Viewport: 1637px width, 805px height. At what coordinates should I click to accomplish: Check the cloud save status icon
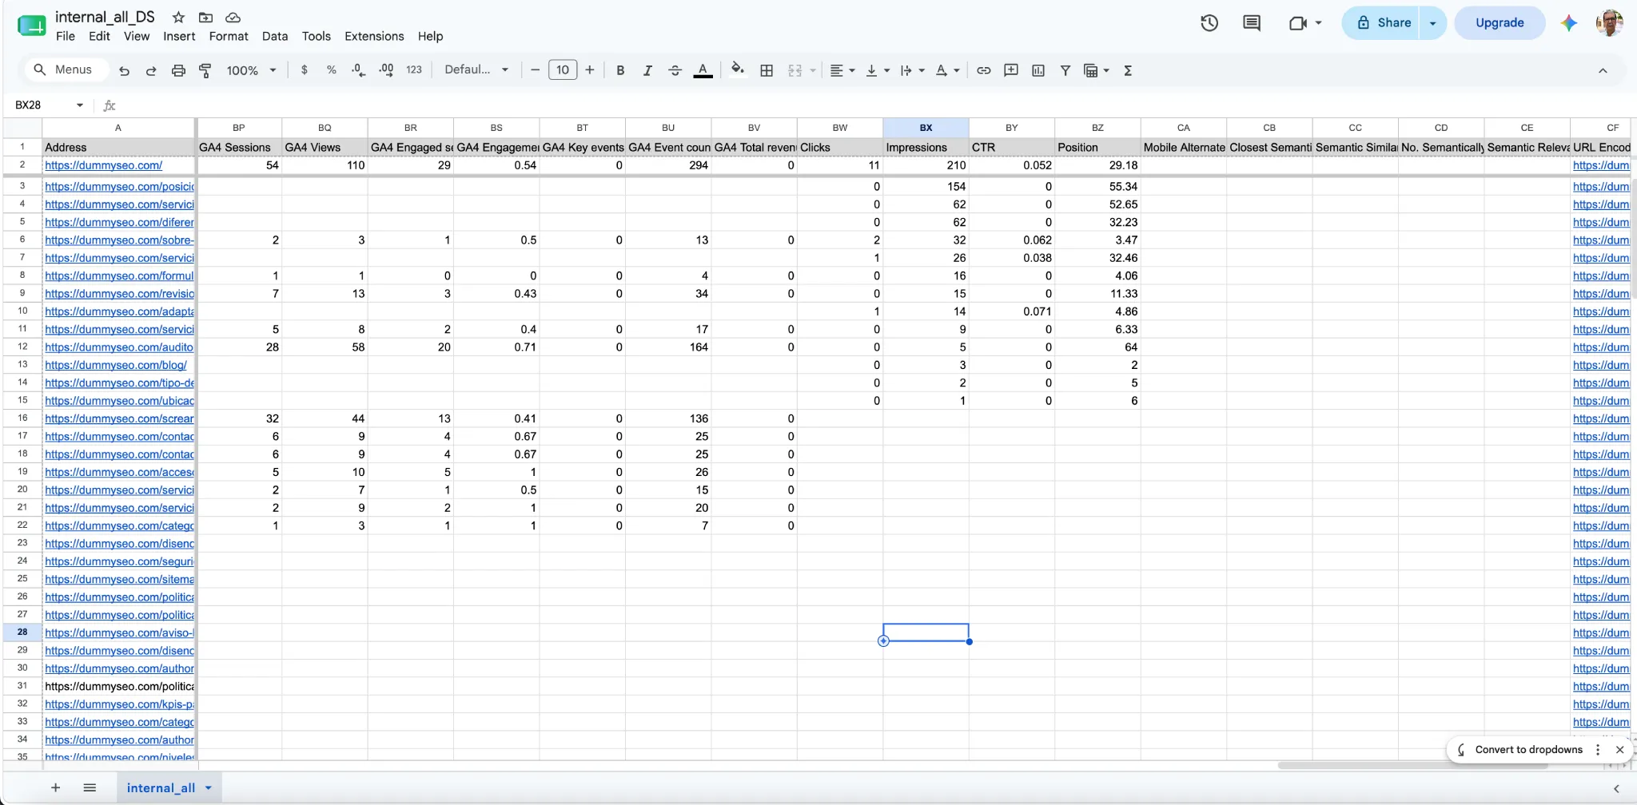(x=233, y=18)
